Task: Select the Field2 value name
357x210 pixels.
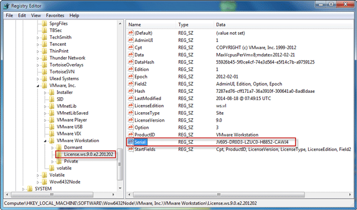Action: (x=140, y=84)
